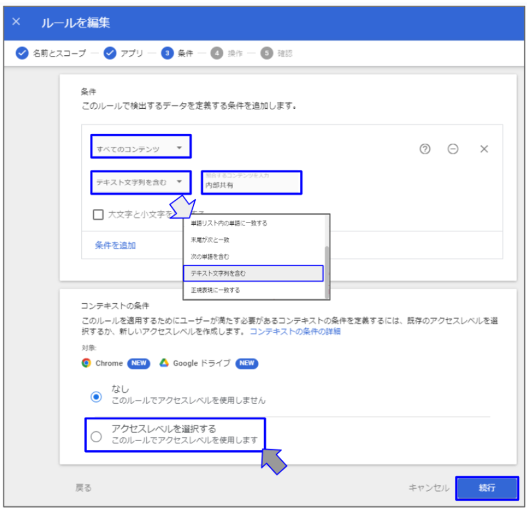Open the テキスト文字列を含む condition dropdown

point(140,182)
